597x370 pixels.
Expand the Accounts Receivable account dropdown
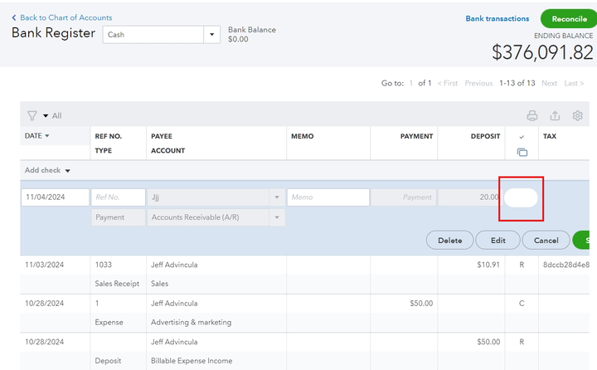(276, 217)
